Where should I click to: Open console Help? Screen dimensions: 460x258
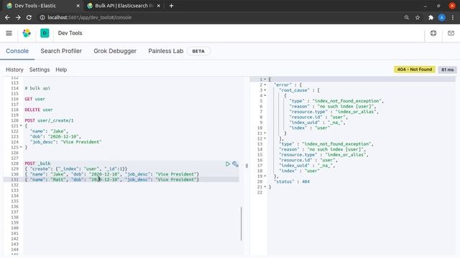[61, 70]
